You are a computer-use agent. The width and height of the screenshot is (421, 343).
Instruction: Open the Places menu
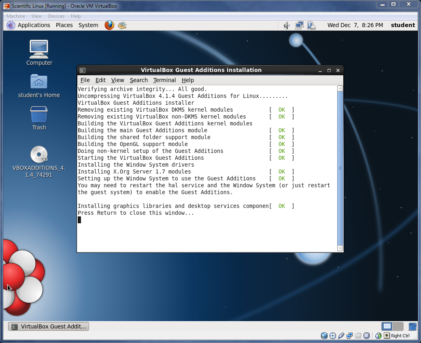[x=64, y=25]
